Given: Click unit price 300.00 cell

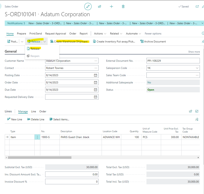Looking at the screenshot, I should (x=171, y=137).
